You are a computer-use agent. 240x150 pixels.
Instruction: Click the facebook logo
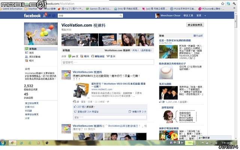[x=32, y=16]
